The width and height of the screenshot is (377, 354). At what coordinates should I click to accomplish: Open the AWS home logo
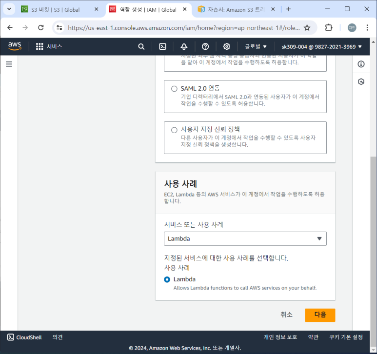pyautogui.click(x=15, y=46)
